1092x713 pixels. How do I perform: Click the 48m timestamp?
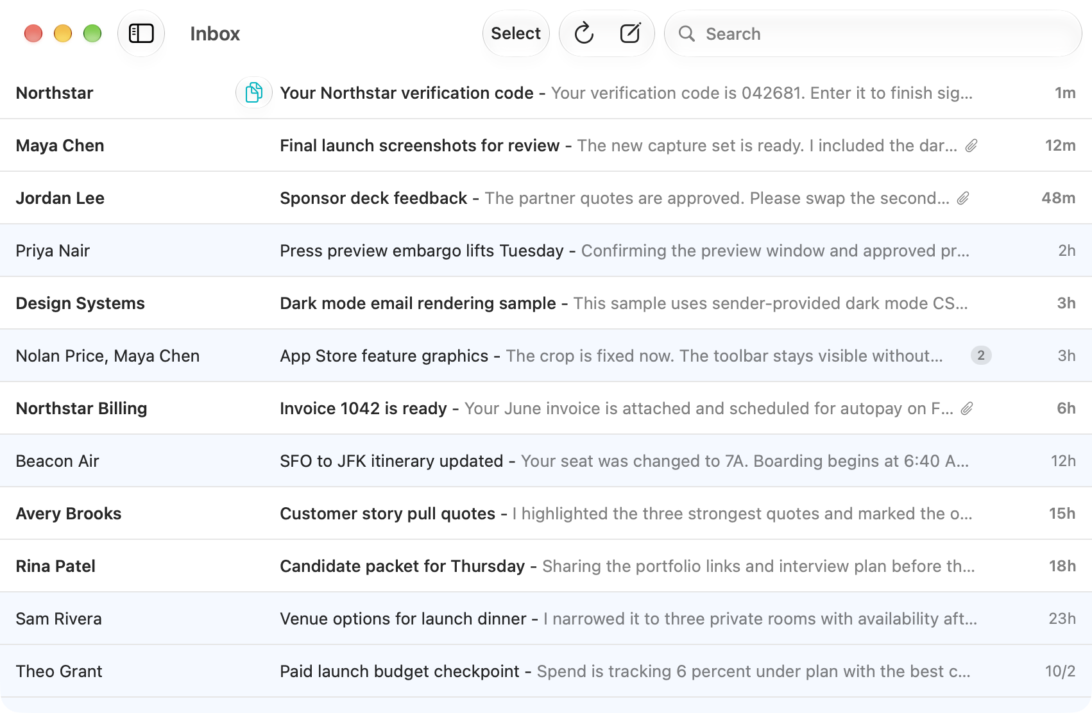click(1059, 198)
